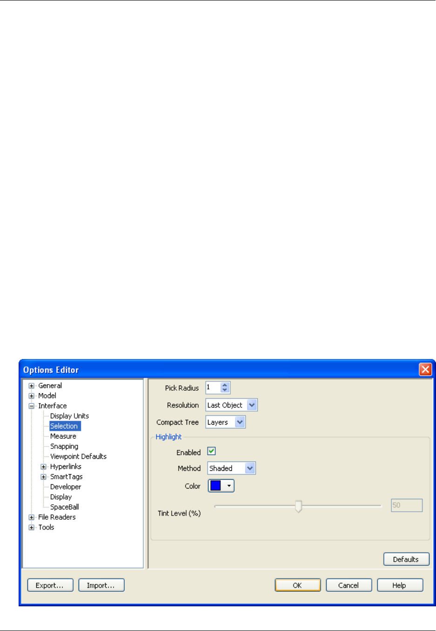
Task: Expand the SmartTags node
Action: [x=43, y=477]
